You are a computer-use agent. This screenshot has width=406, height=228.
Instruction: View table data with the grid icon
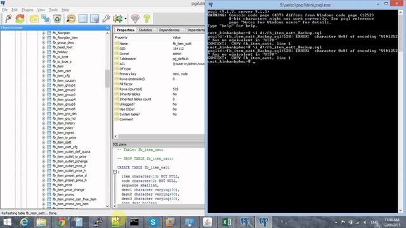[82, 18]
